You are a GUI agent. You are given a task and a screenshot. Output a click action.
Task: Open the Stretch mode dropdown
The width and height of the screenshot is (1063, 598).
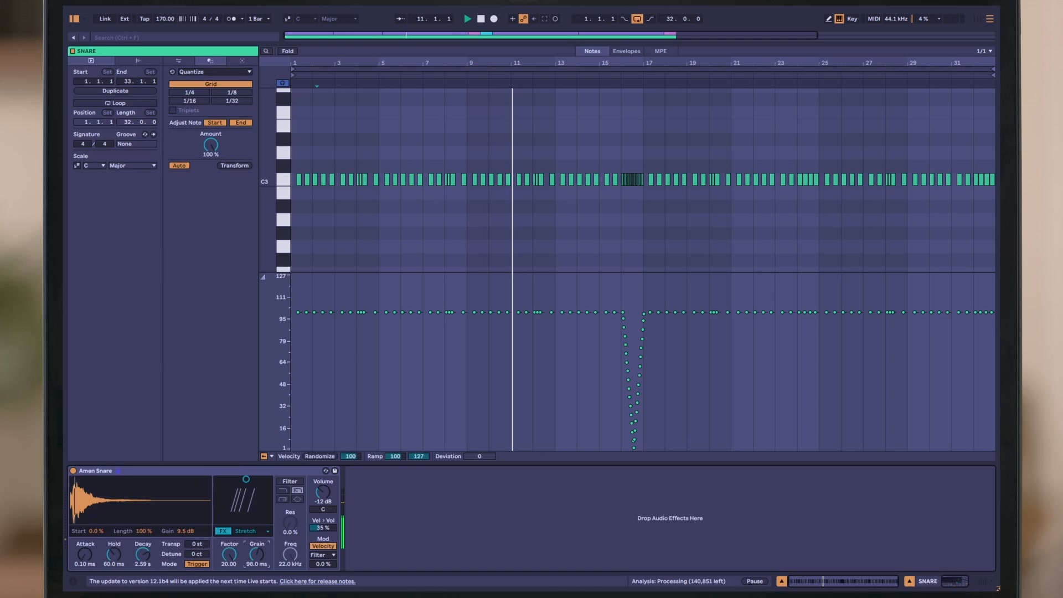click(x=252, y=532)
